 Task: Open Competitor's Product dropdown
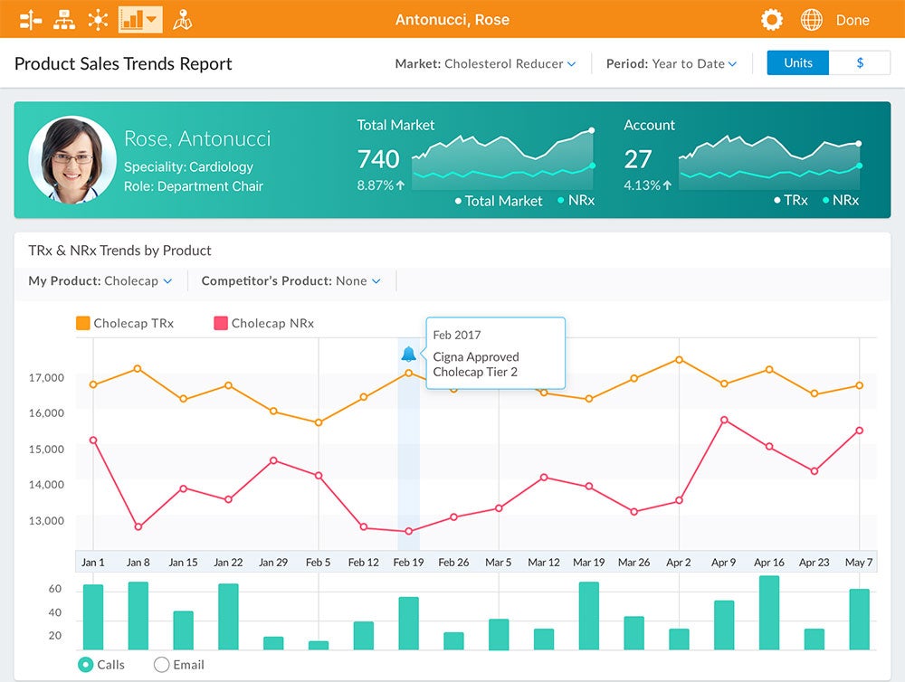pyautogui.click(x=291, y=281)
